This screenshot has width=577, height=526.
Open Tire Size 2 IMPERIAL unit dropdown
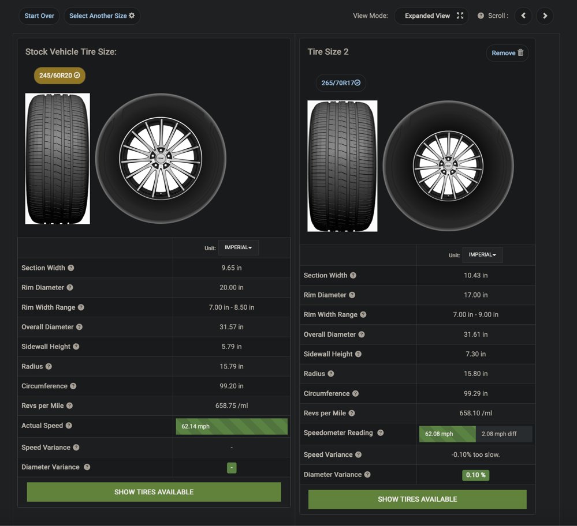click(x=482, y=255)
